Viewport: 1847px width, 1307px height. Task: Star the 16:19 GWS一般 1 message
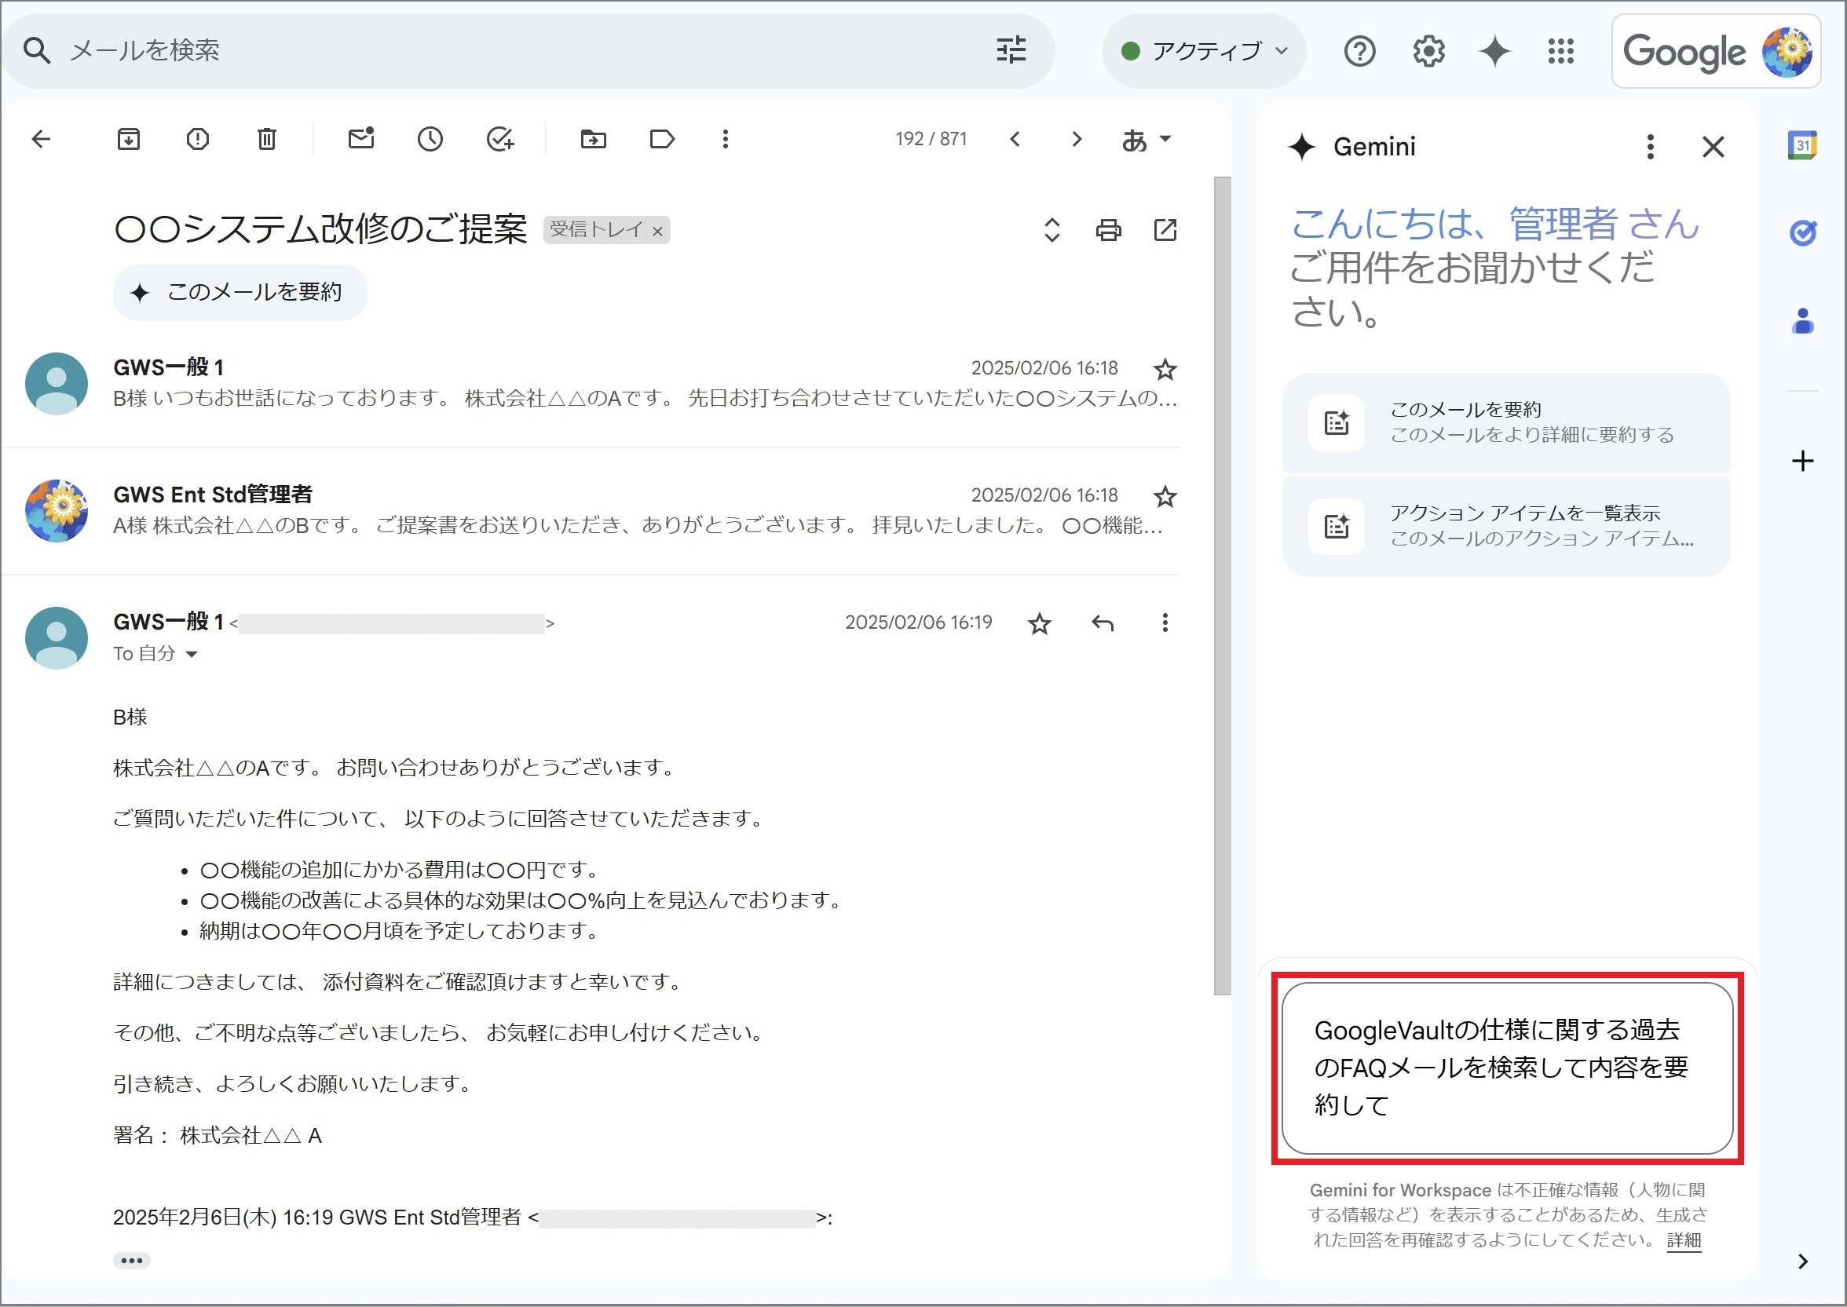1040,623
